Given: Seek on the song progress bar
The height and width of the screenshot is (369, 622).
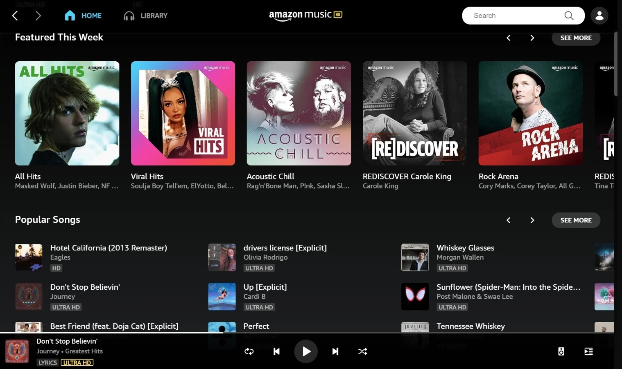Looking at the screenshot, I should click(307, 333).
